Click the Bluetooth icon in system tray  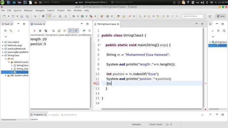coord(207,2)
